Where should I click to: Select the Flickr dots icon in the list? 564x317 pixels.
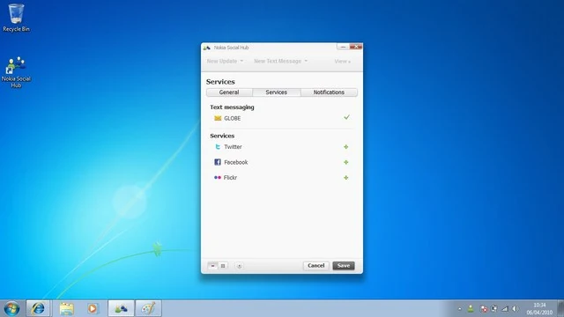coord(218,178)
